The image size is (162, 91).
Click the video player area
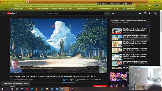58,46
